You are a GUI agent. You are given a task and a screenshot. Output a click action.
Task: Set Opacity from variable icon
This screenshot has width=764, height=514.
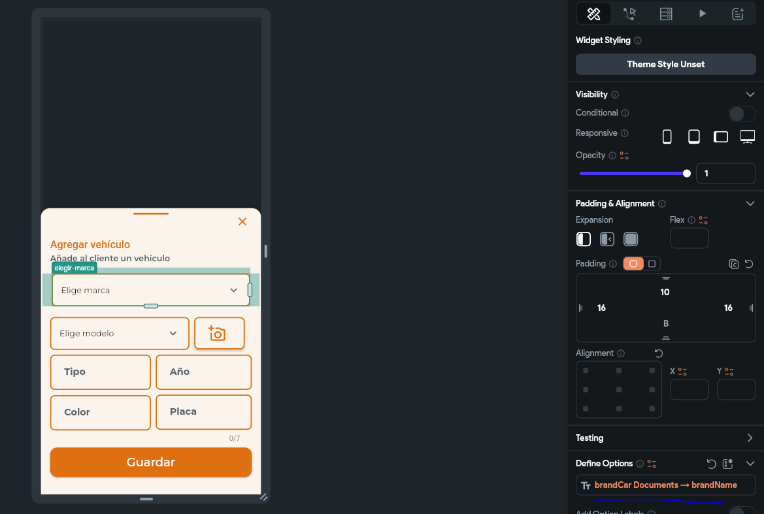coord(624,155)
